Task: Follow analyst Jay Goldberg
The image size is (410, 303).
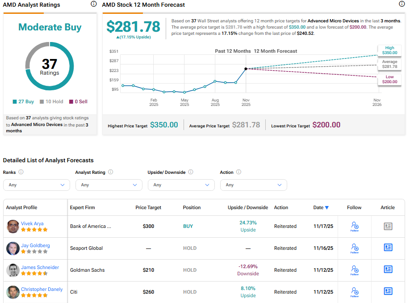Action: (x=354, y=248)
